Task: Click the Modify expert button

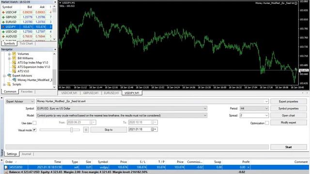Action: tap(289, 122)
